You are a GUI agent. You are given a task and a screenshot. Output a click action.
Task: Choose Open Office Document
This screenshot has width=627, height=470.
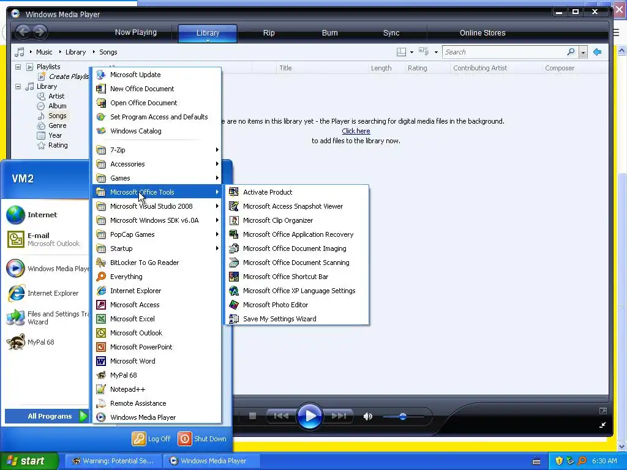tap(157, 103)
